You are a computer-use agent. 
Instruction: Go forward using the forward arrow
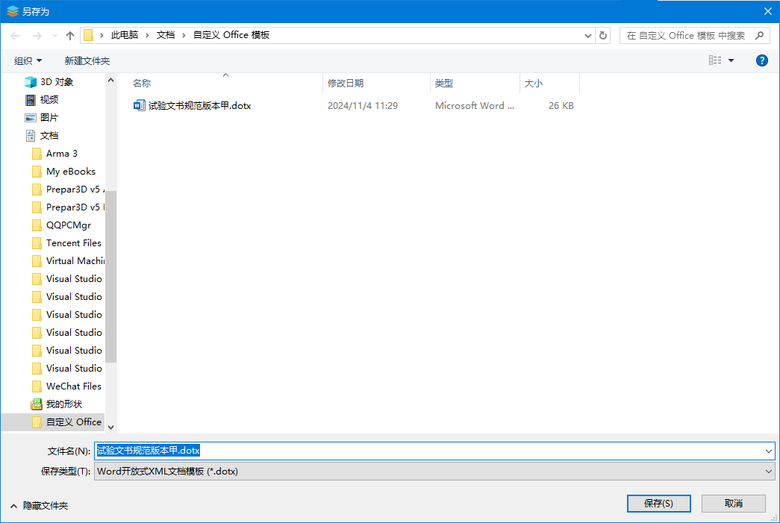(x=37, y=35)
